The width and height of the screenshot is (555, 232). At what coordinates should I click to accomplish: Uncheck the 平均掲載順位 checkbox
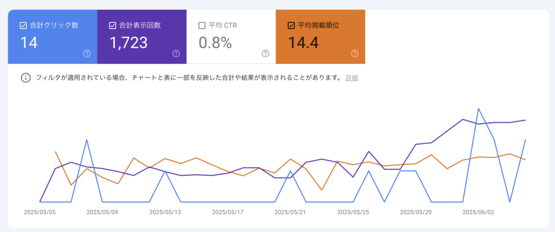tap(291, 25)
